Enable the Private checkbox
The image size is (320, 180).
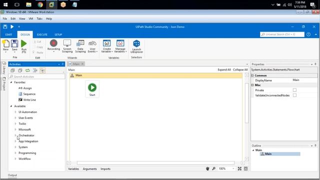click(x=294, y=90)
